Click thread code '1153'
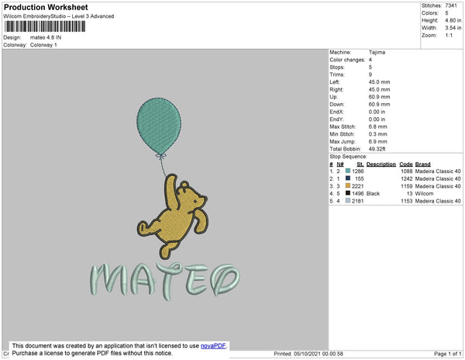The image size is (465, 360). click(x=407, y=201)
